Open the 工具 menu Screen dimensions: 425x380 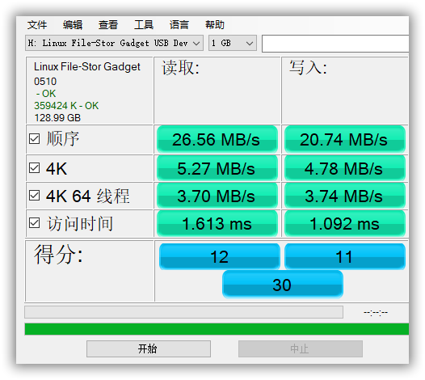click(x=144, y=25)
